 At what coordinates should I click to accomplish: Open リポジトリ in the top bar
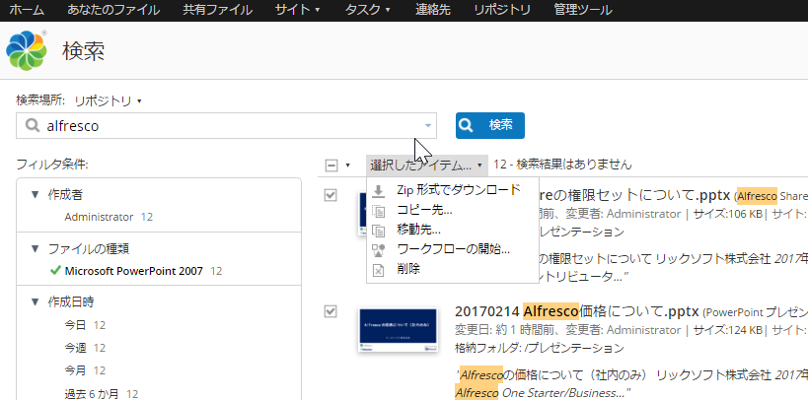[502, 10]
